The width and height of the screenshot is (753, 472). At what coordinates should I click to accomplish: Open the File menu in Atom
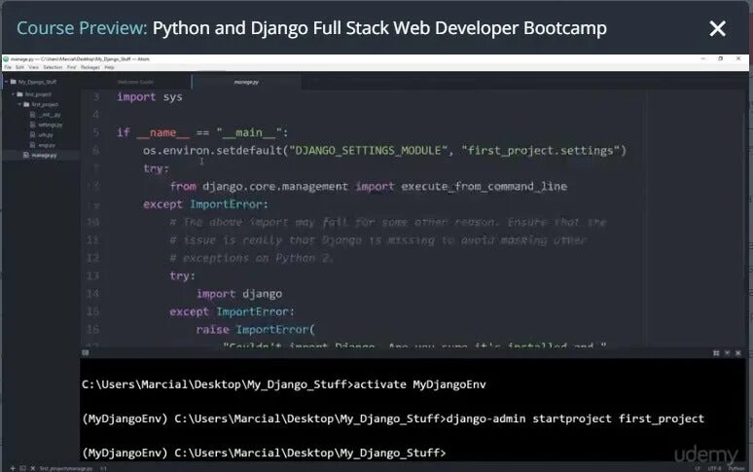click(x=8, y=67)
